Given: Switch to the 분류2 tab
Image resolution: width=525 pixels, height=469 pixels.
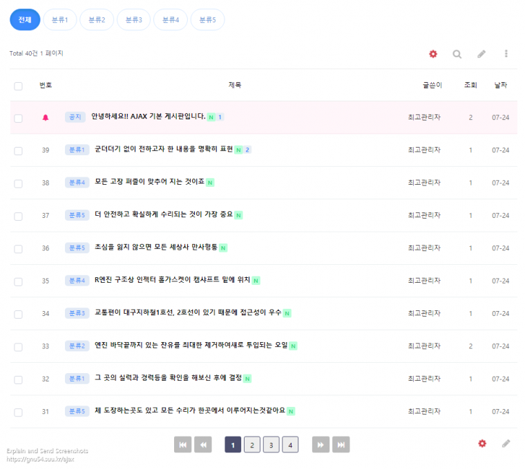Looking at the screenshot, I should (x=97, y=20).
